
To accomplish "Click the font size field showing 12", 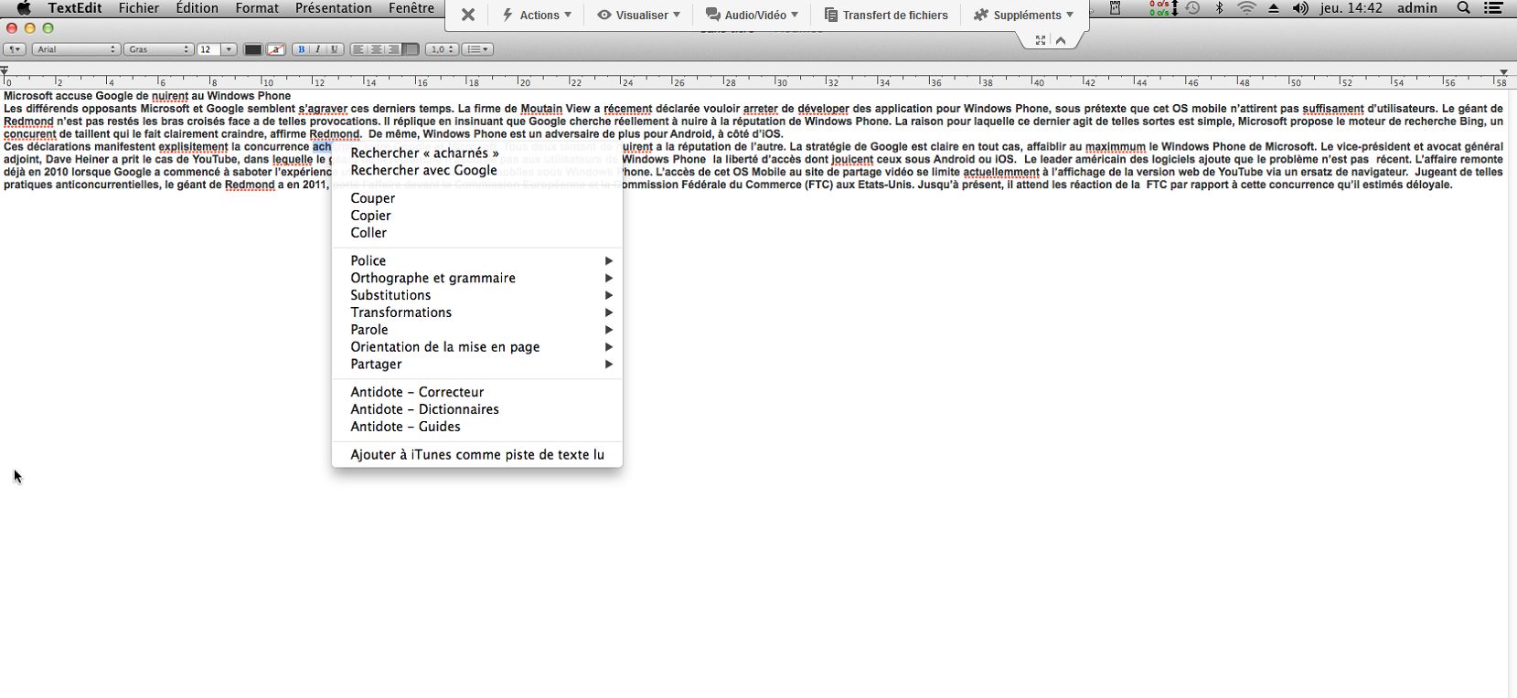I will coord(208,49).
